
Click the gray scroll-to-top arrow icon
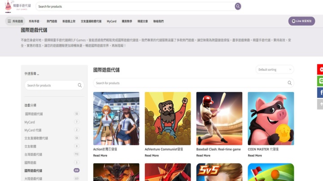[x=320, y=104]
